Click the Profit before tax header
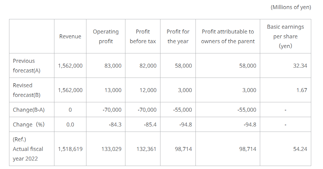The height and width of the screenshot is (169, 323). [x=143, y=37]
